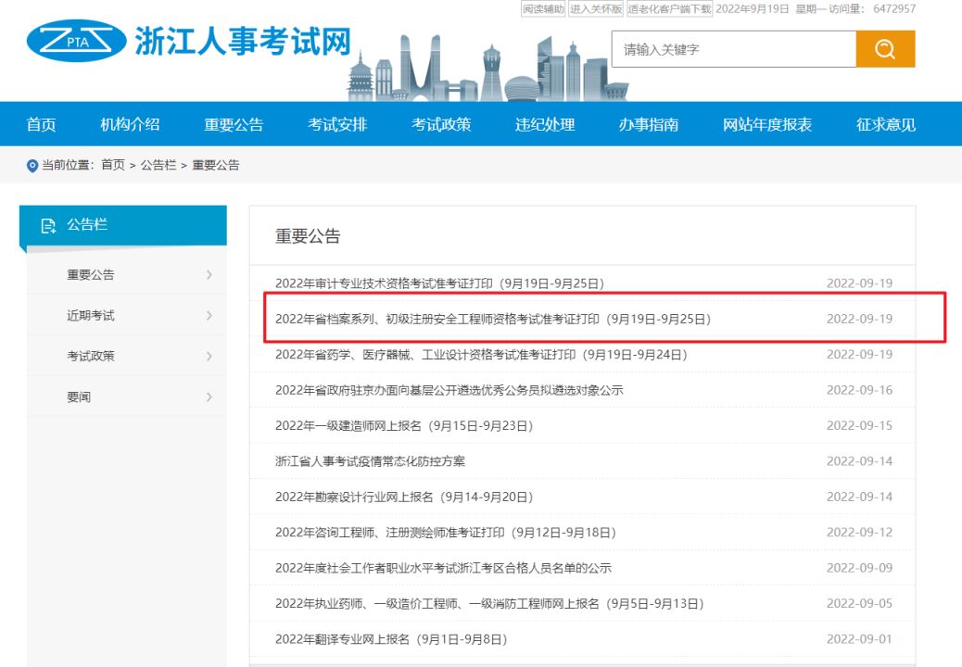Expand the 重要公告 sidebar chevron
This screenshot has width=962, height=667.
click(x=209, y=275)
